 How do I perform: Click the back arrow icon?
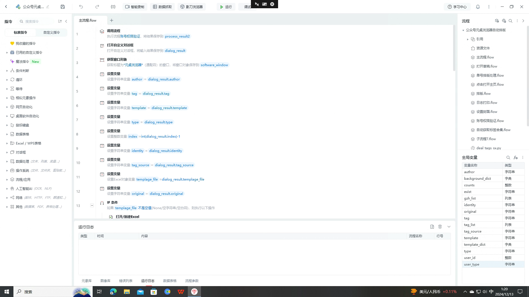click(x=6, y=6)
